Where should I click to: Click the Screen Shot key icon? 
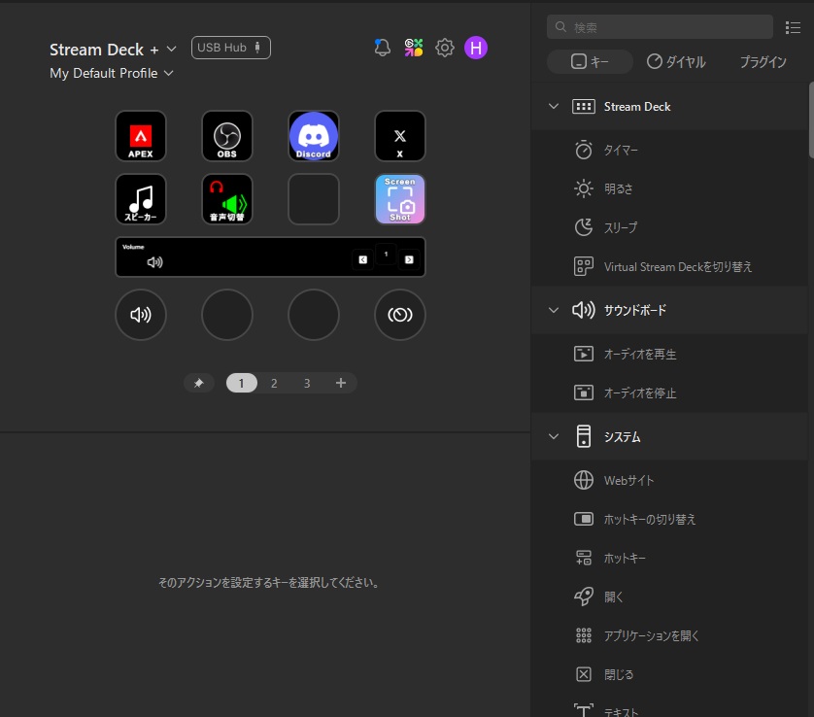(x=399, y=199)
